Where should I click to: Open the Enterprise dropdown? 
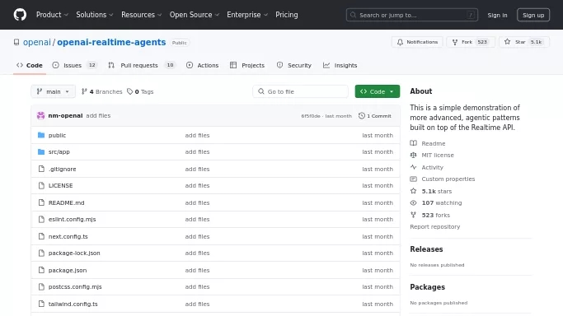247,15
